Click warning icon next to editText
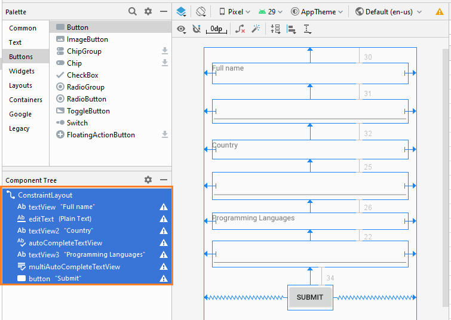The image size is (451, 320). [163, 219]
